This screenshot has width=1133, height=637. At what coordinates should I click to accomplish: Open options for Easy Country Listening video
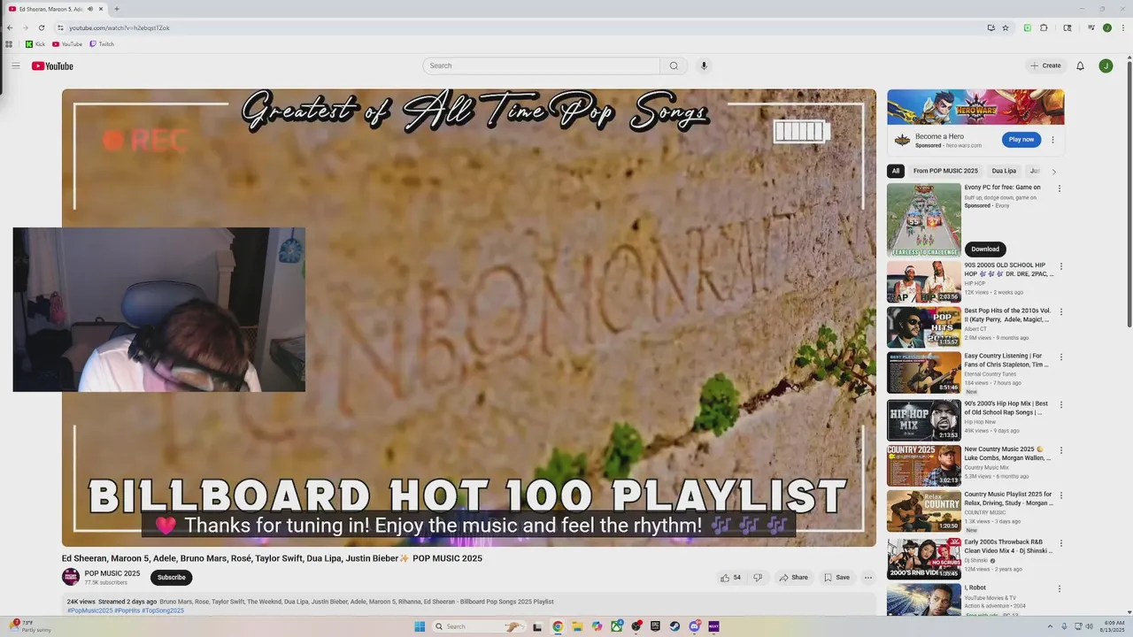1061,357
